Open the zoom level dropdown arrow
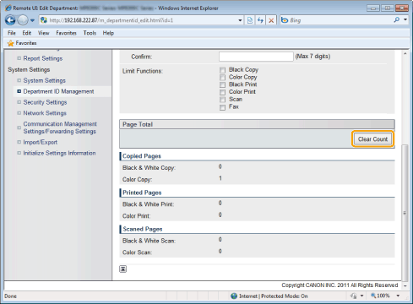The height and width of the screenshot is (304, 413). 398,296
